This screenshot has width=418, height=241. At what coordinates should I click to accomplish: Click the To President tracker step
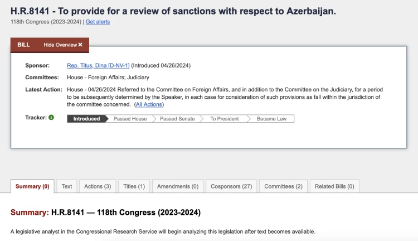click(224, 119)
